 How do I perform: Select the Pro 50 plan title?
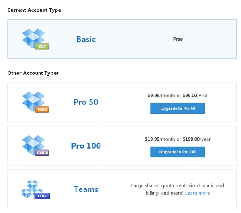[86, 102]
